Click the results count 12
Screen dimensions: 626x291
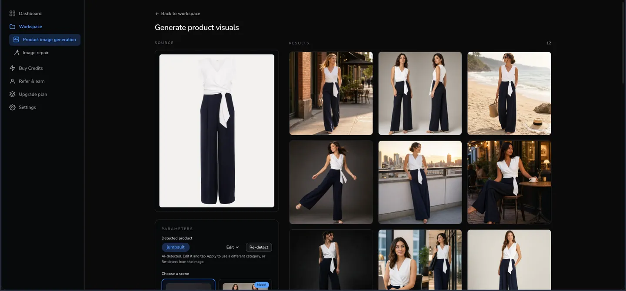(x=549, y=43)
